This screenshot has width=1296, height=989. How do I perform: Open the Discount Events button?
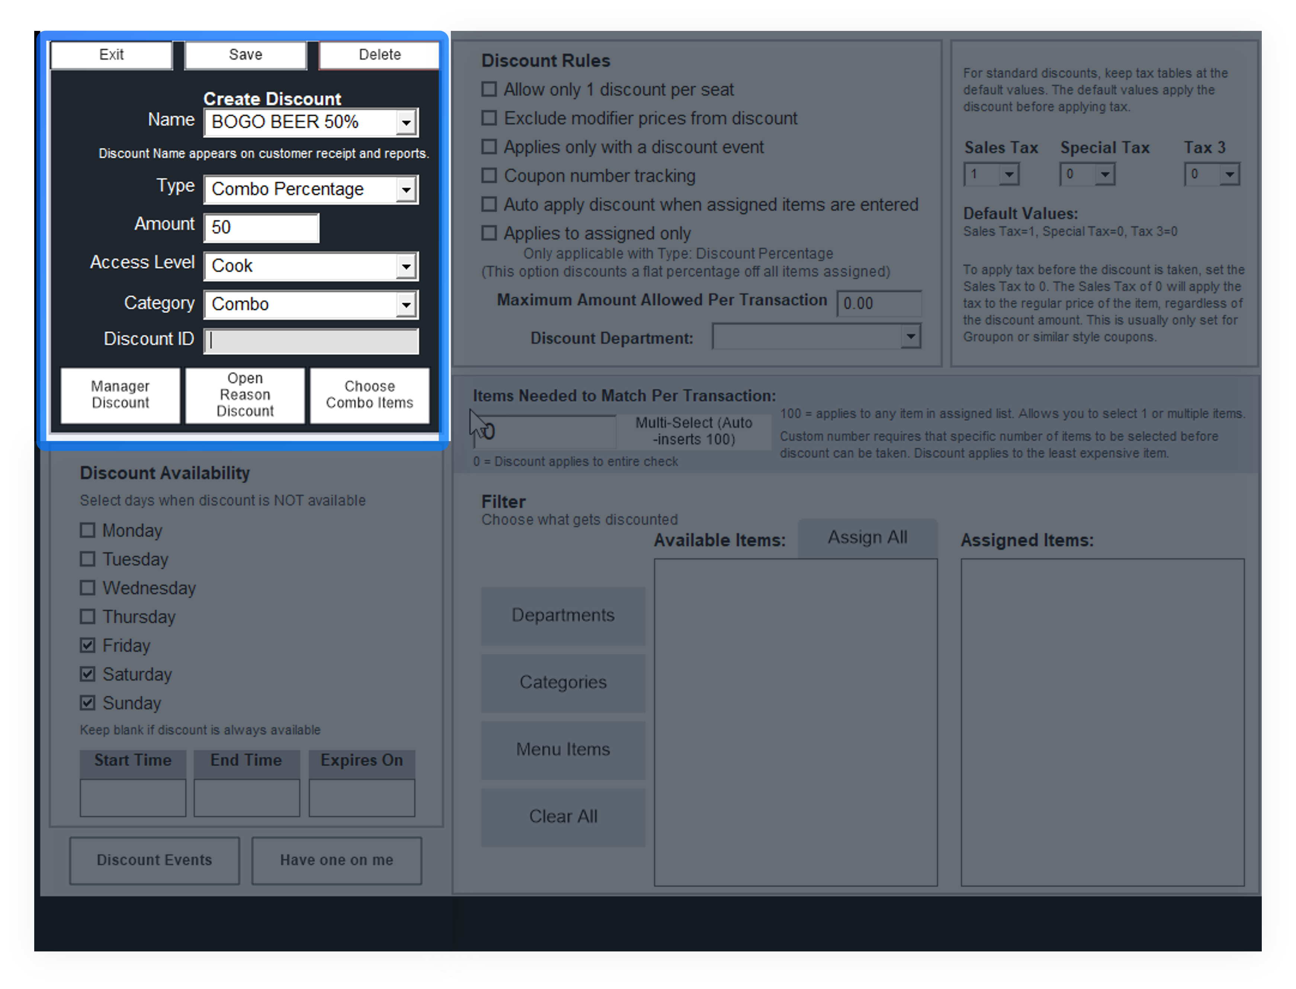tap(154, 860)
